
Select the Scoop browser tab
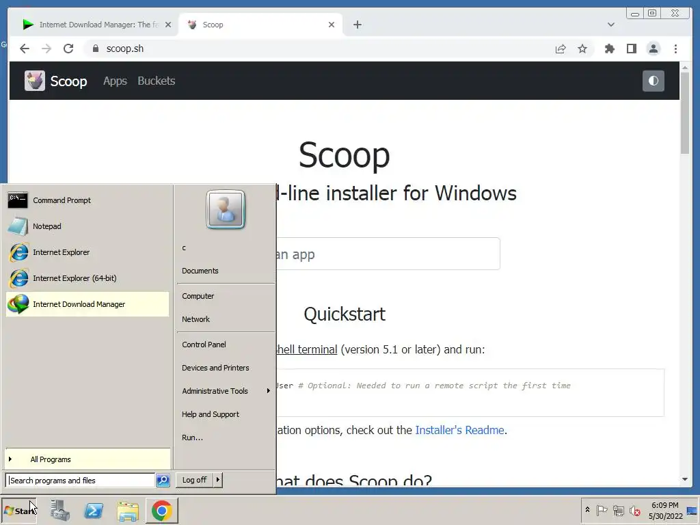[260, 25]
